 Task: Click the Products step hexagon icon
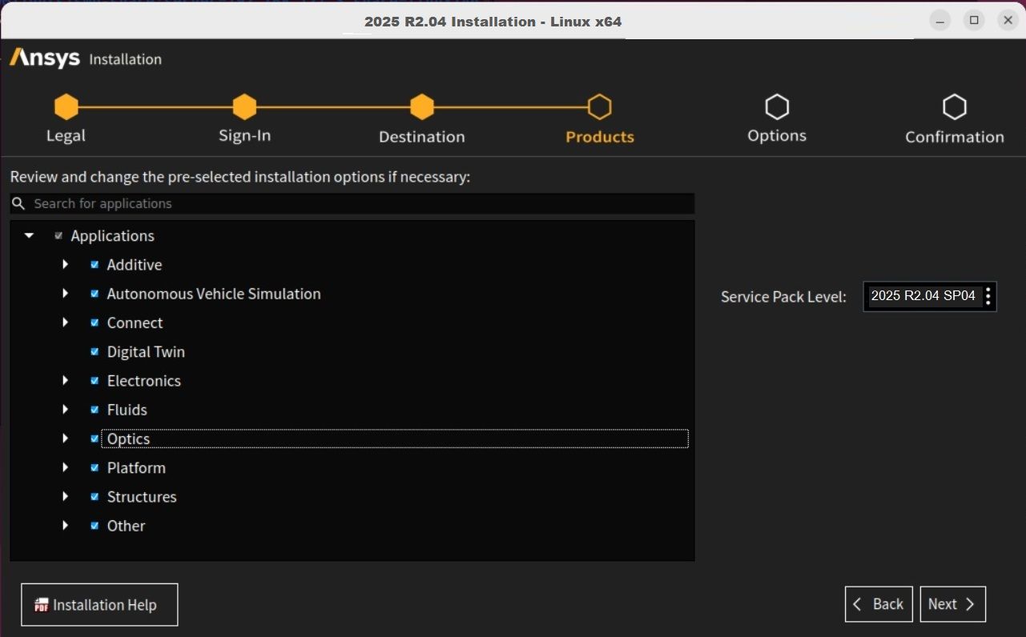click(x=599, y=106)
